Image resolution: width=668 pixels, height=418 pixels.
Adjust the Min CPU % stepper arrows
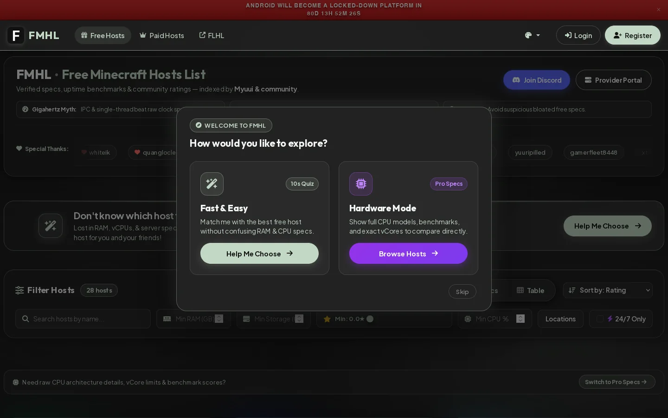click(520, 319)
